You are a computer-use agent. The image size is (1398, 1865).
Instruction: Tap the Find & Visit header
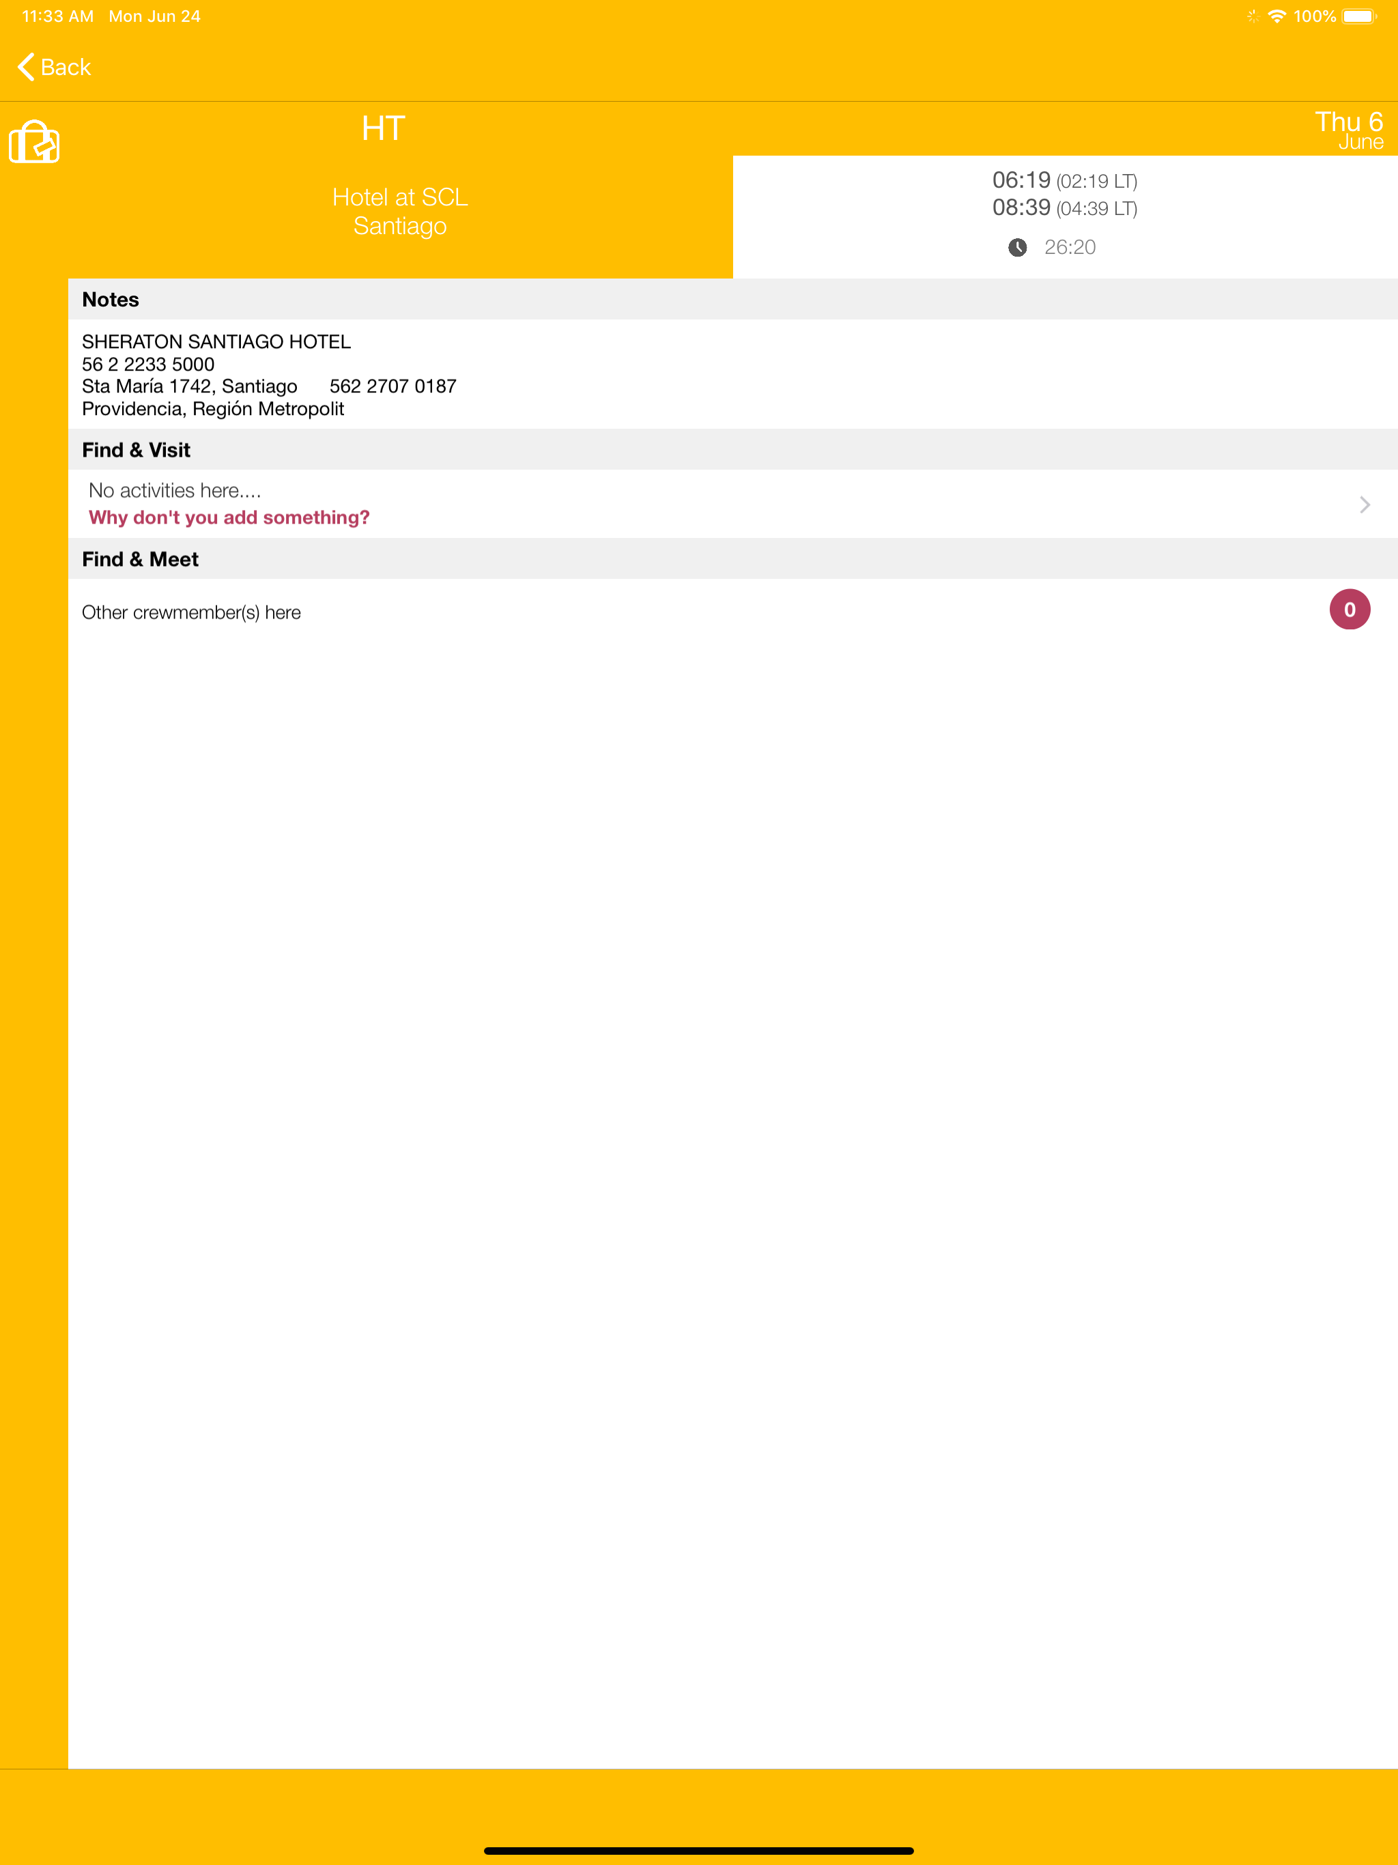136,451
